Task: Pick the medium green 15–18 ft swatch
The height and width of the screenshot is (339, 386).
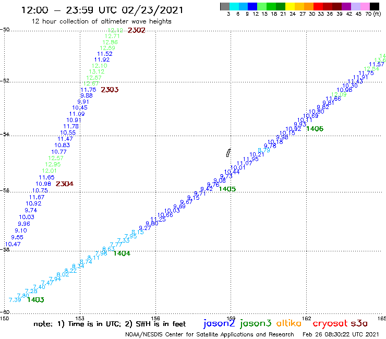Action: click(x=271, y=6)
